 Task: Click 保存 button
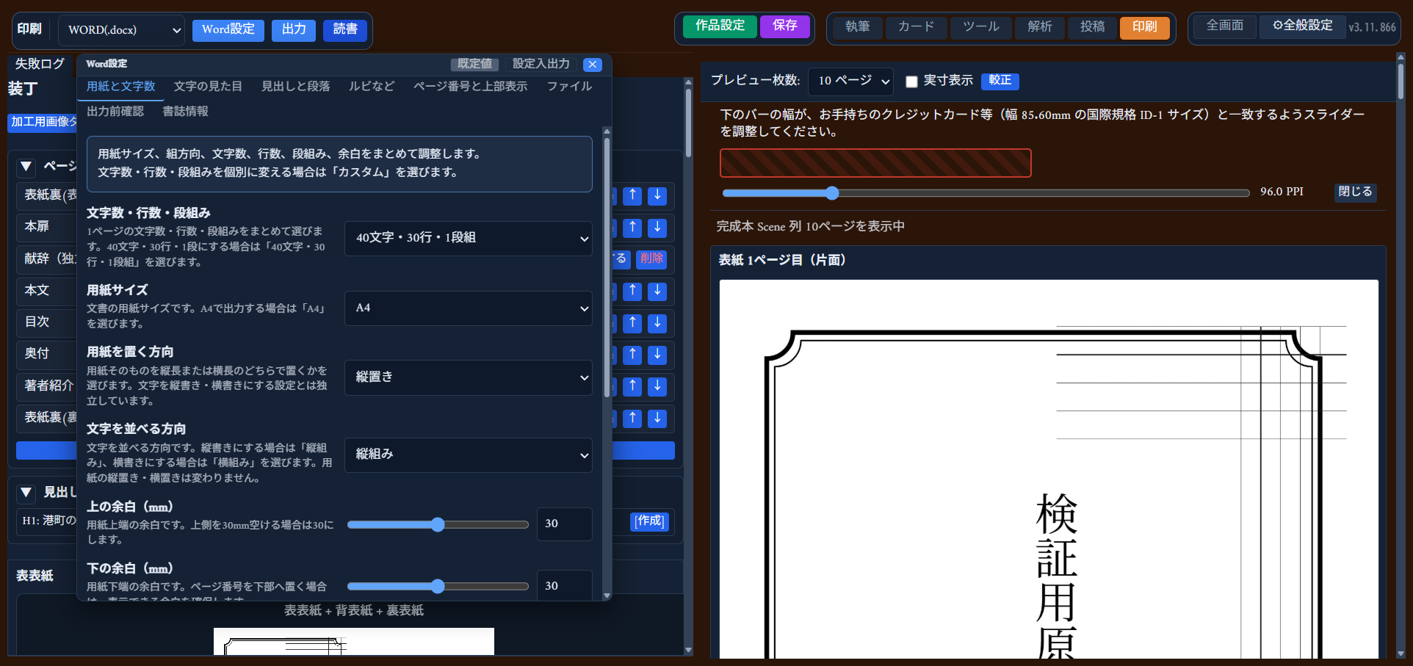point(784,26)
